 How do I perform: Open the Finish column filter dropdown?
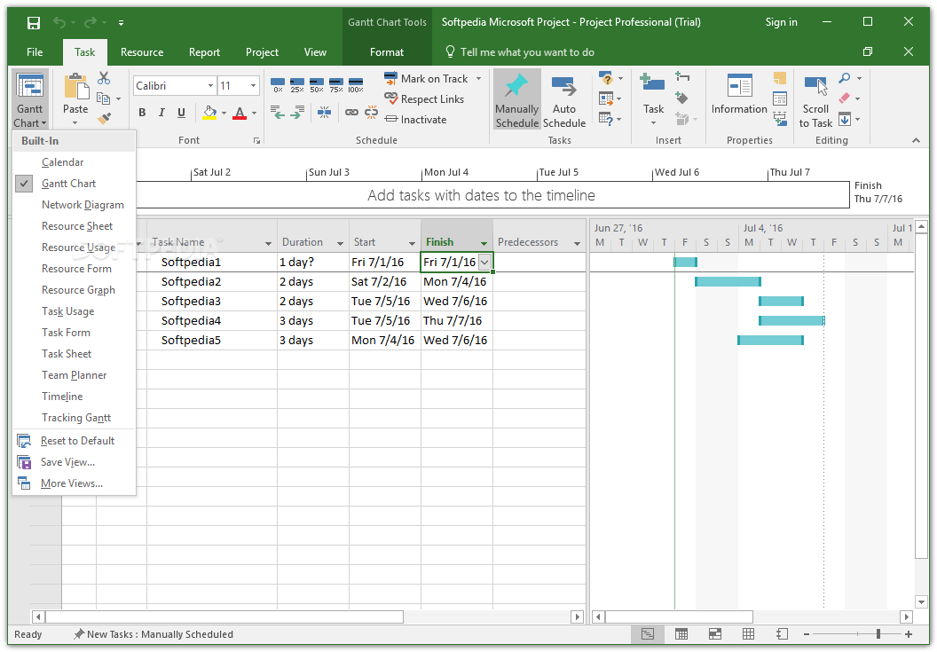(484, 243)
